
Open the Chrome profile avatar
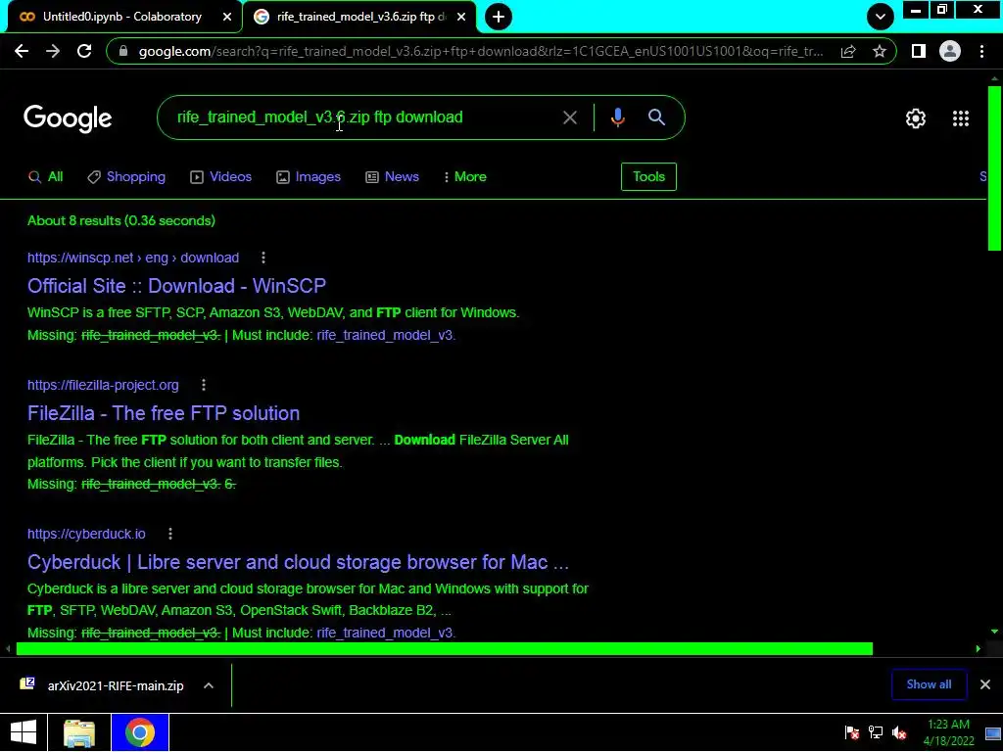click(950, 51)
